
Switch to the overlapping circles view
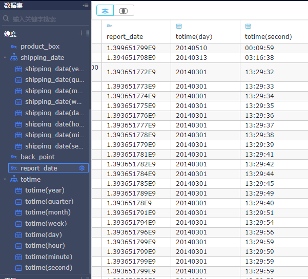click(124, 10)
